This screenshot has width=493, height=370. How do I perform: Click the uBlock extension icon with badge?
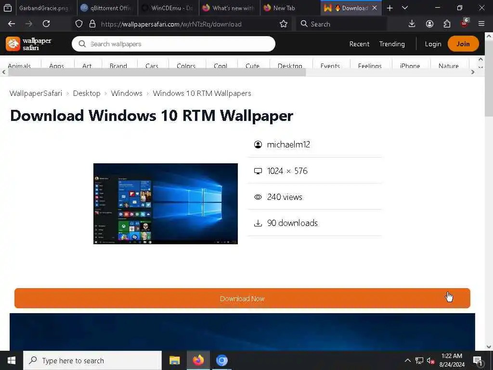coord(465,23)
